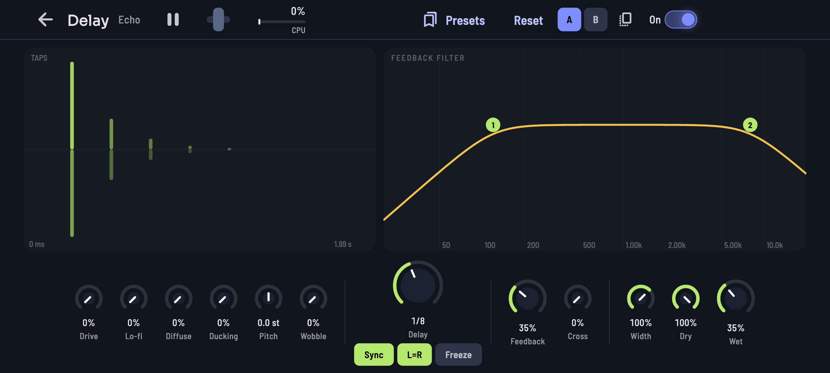
Task: Click the 35% Feedback value
Action: [x=527, y=328]
